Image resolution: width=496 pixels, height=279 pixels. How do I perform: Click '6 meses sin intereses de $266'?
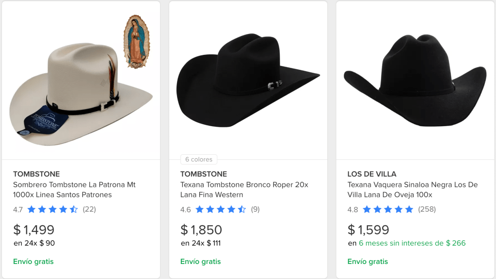point(412,243)
